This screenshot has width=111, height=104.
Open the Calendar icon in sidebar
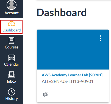12,58
